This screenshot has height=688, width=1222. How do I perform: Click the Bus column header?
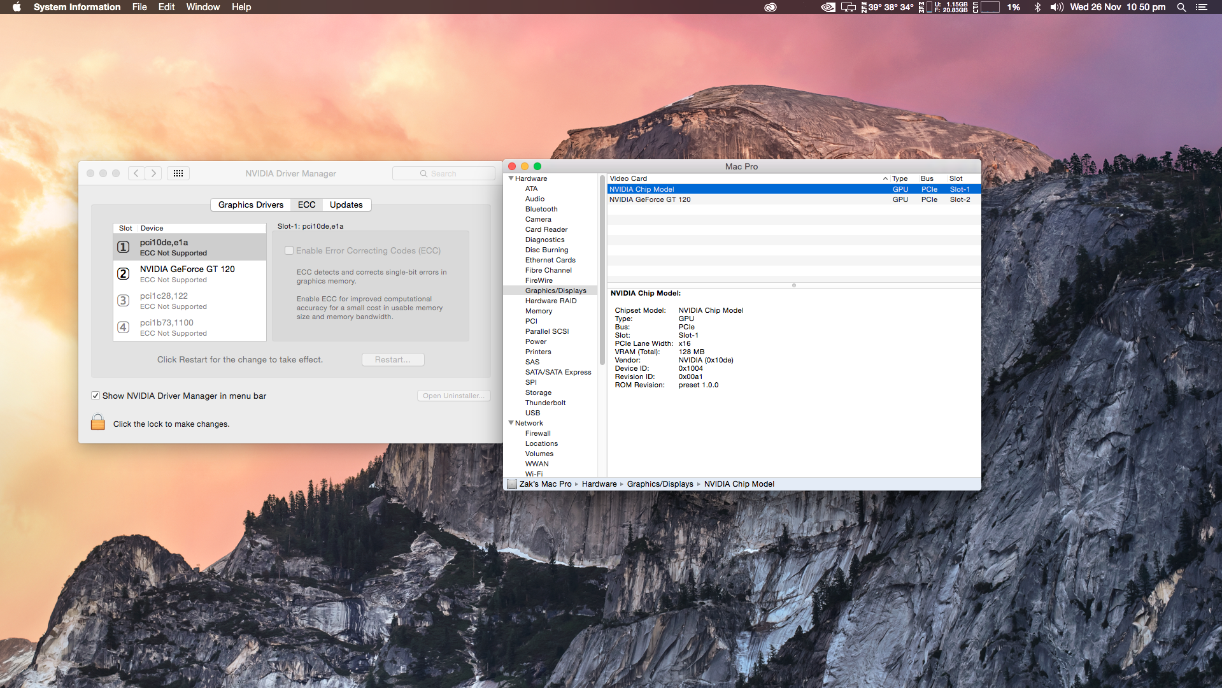(x=932, y=178)
